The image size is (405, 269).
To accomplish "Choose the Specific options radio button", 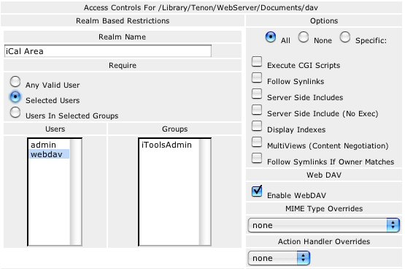I will pyautogui.click(x=345, y=37).
